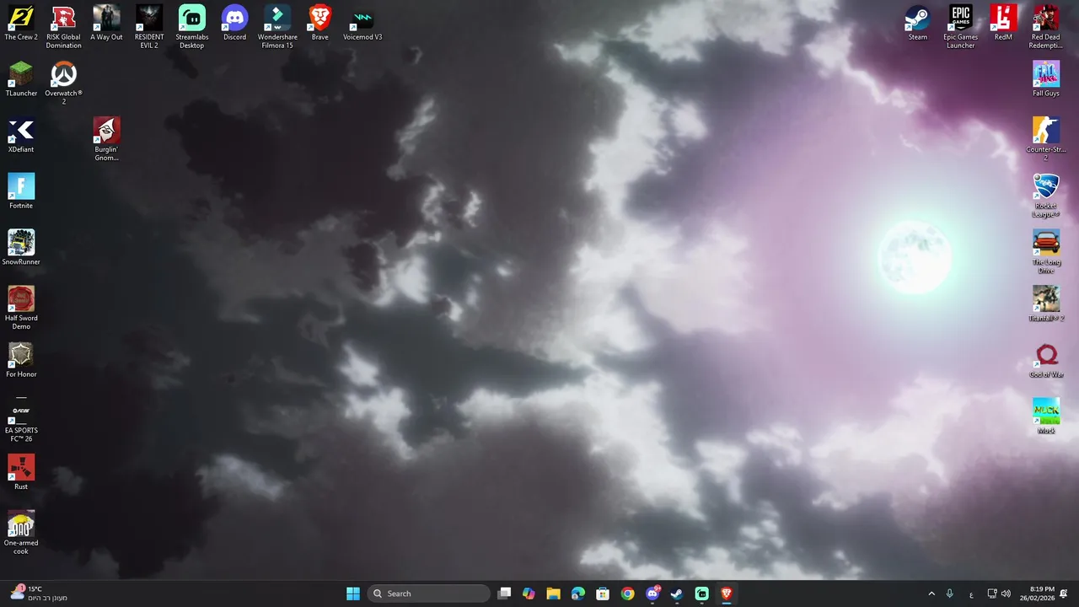The image size is (1079, 607).
Task: Open File Explorer from taskbar
Action: click(x=553, y=594)
